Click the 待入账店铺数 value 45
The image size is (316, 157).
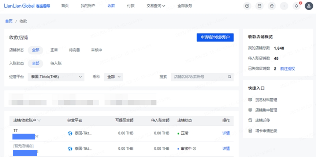[x=276, y=58]
